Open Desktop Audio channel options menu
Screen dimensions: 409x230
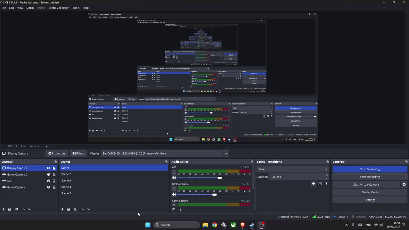(174, 189)
